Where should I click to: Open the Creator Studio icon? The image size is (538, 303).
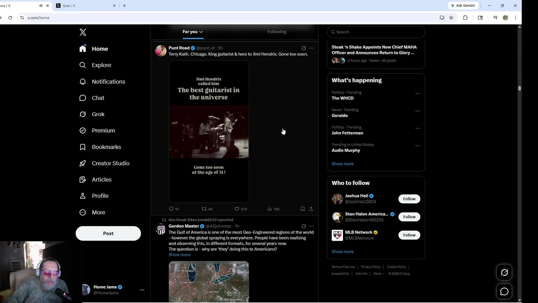[83, 163]
